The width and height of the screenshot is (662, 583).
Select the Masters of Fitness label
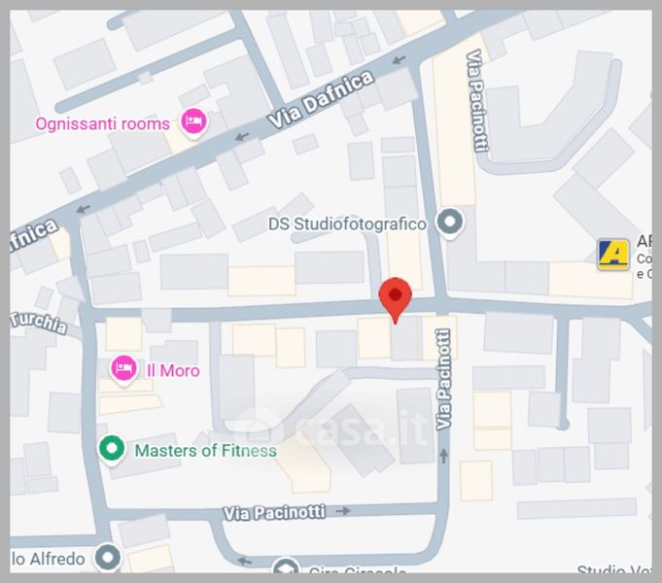point(206,451)
